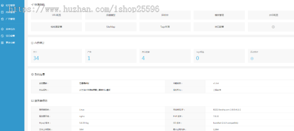Click the 服务器信息 section heading
This screenshot has width=294, height=131.
pos(41,101)
